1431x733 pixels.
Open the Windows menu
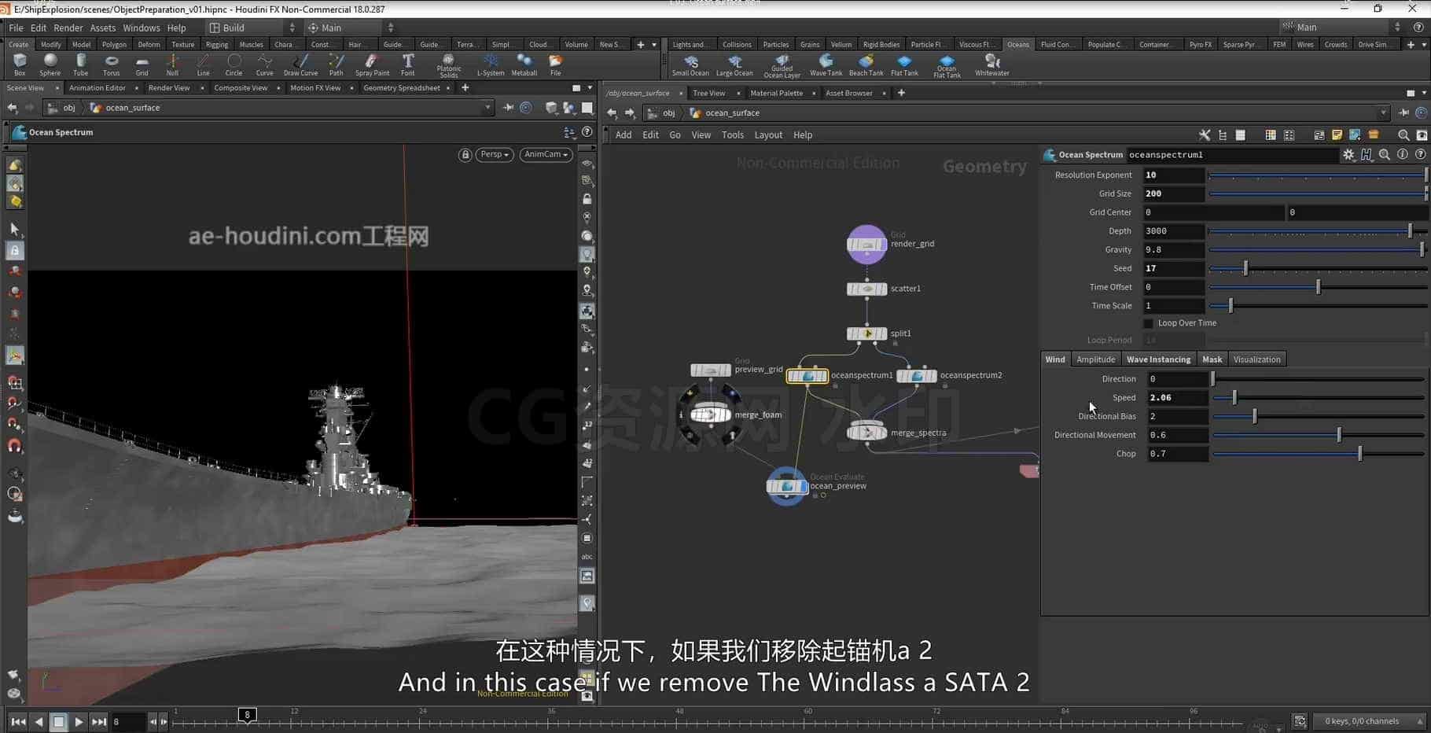pyautogui.click(x=142, y=28)
